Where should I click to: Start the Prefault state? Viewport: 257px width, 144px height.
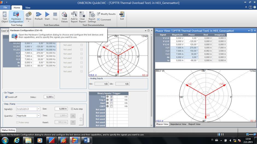(39, 16)
